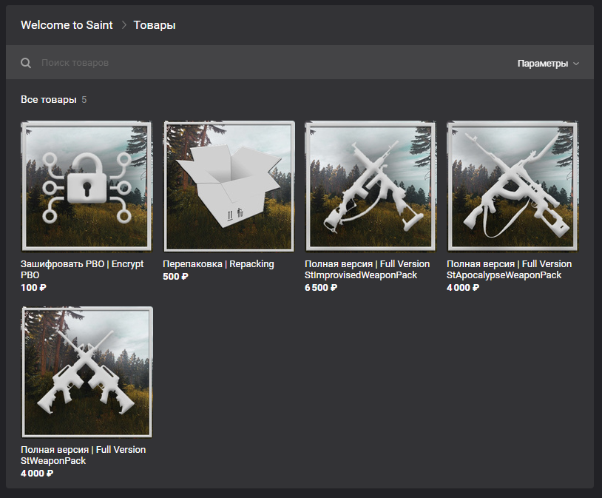602x498 pixels.
Task: Open the Перепаковка | Repacking title link
Action: point(218,264)
